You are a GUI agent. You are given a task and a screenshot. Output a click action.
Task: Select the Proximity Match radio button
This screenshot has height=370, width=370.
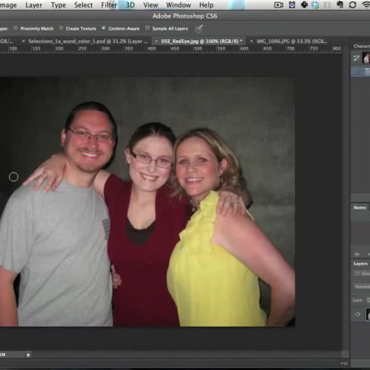tap(16, 28)
